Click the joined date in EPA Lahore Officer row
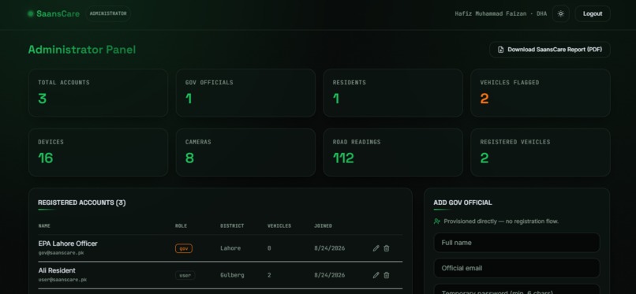Image resolution: width=636 pixels, height=294 pixels. click(329, 248)
